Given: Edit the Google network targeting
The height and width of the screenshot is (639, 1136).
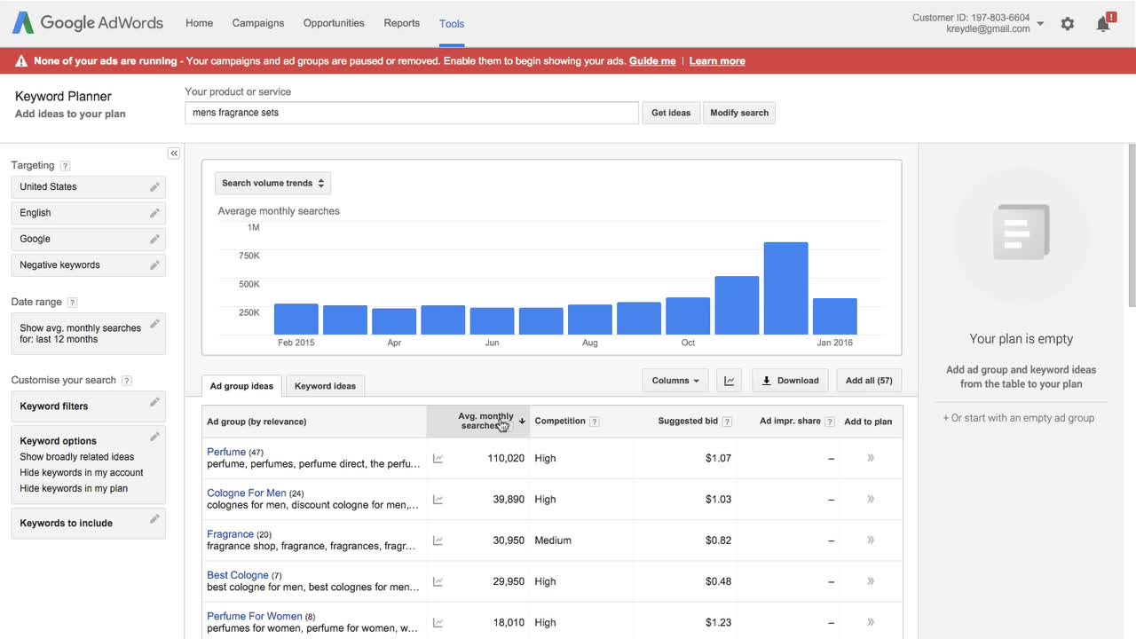Looking at the screenshot, I should [x=154, y=239].
